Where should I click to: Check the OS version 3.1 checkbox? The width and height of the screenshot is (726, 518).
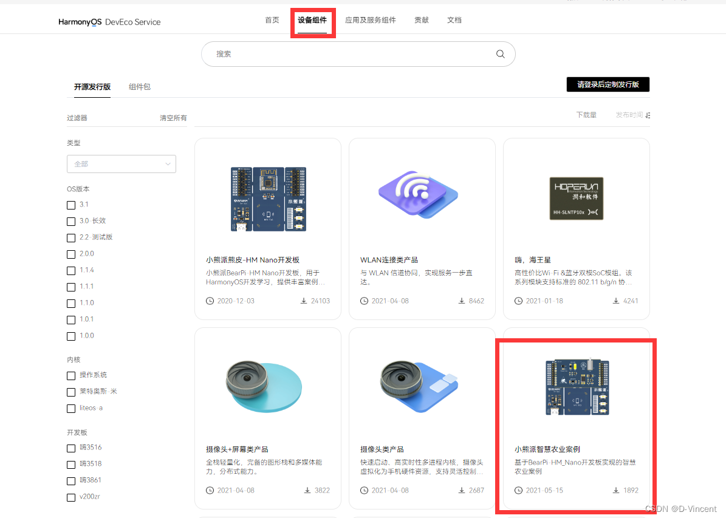(71, 205)
